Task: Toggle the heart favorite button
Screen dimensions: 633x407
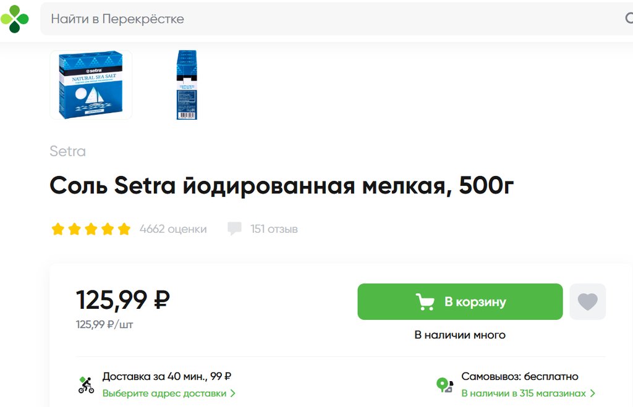Action: click(x=587, y=302)
